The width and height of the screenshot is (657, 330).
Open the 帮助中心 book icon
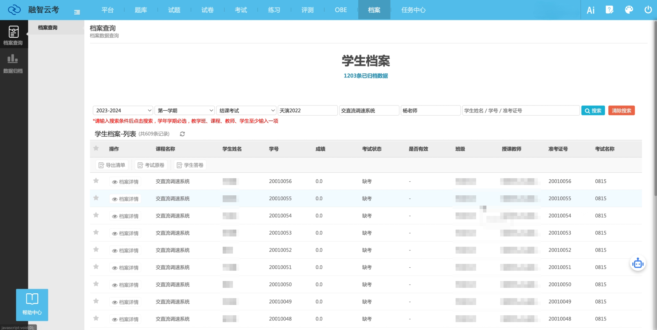point(32,305)
